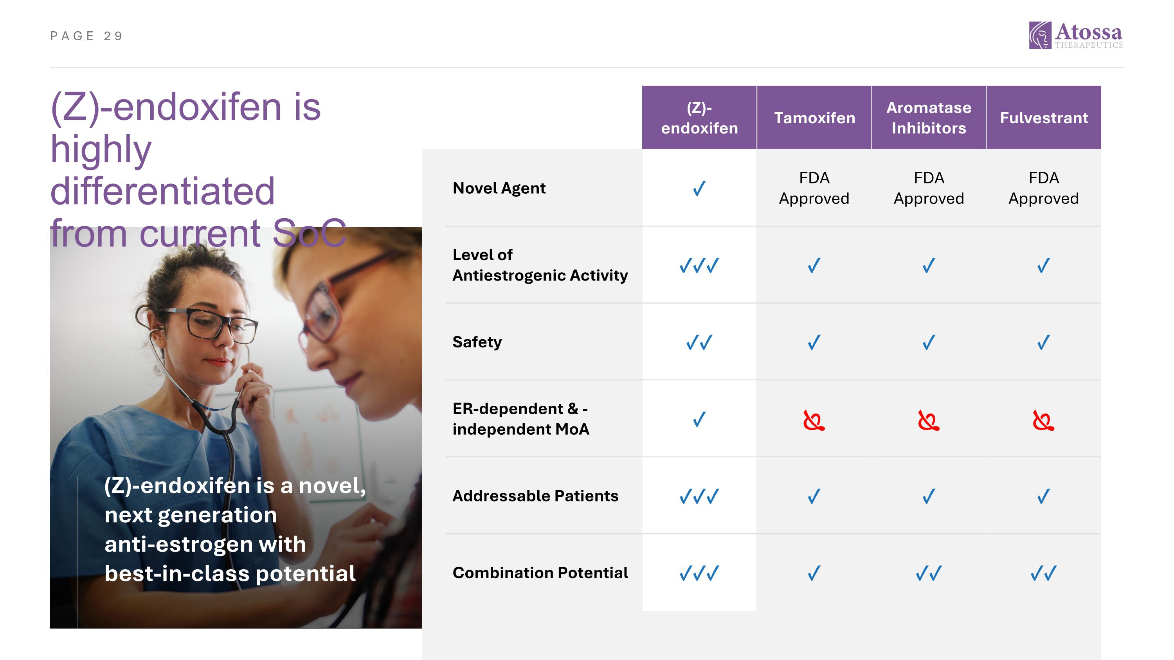The width and height of the screenshot is (1174, 660).
Task: Click Fulvestrant's Combination Potential double checkmark
Action: click(x=1043, y=573)
